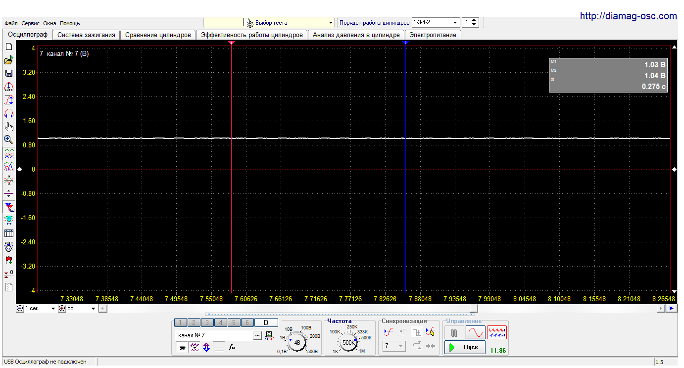
Task: Click the pause button in Управление
Action: point(454,332)
